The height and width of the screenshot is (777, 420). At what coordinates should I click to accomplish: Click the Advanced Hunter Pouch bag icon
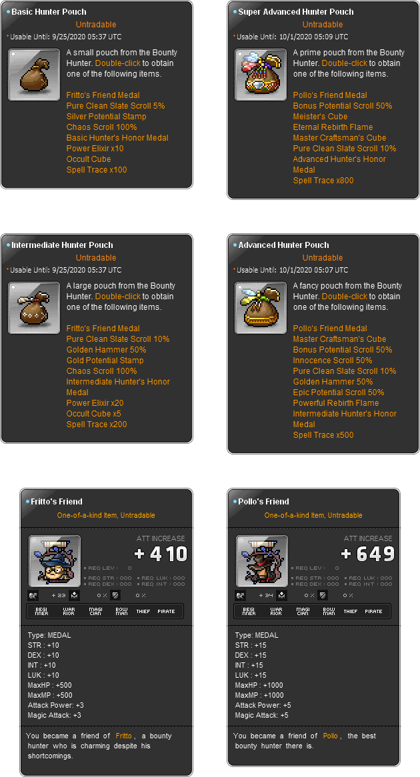260,308
